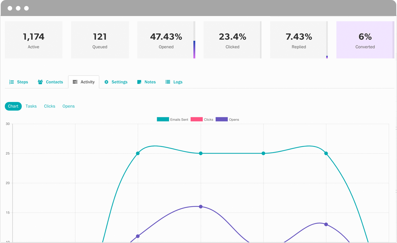This screenshot has width=397, height=243.
Task: Show the Clicks activity view
Action: (50, 106)
